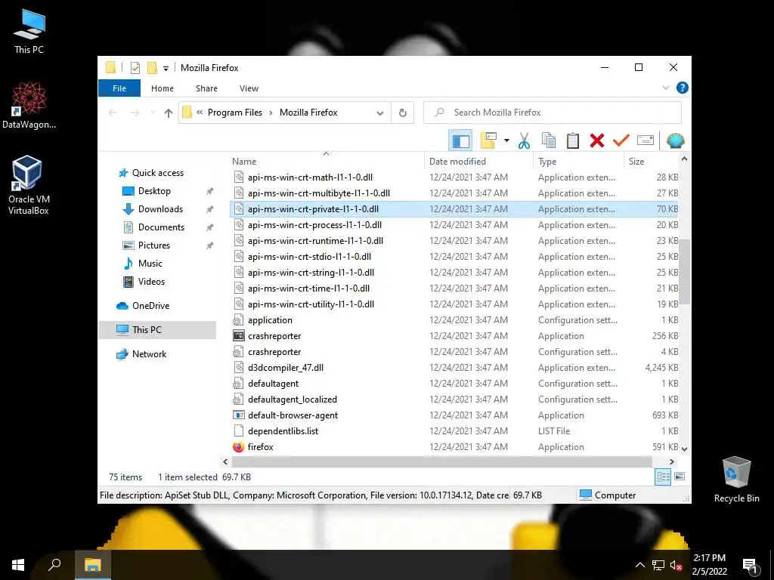
Task: Click the Search Mozilla Firefox field
Action: click(x=553, y=113)
